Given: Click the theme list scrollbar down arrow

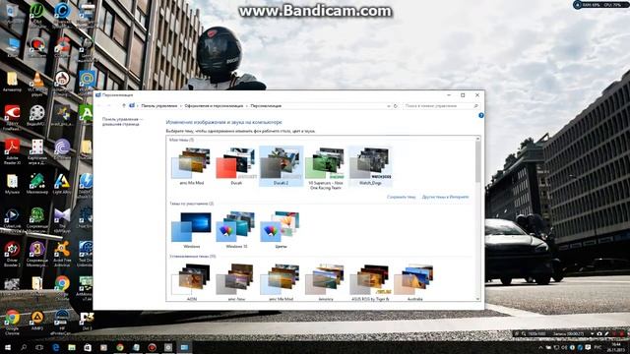Looking at the screenshot, I should [x=477, y=299].
